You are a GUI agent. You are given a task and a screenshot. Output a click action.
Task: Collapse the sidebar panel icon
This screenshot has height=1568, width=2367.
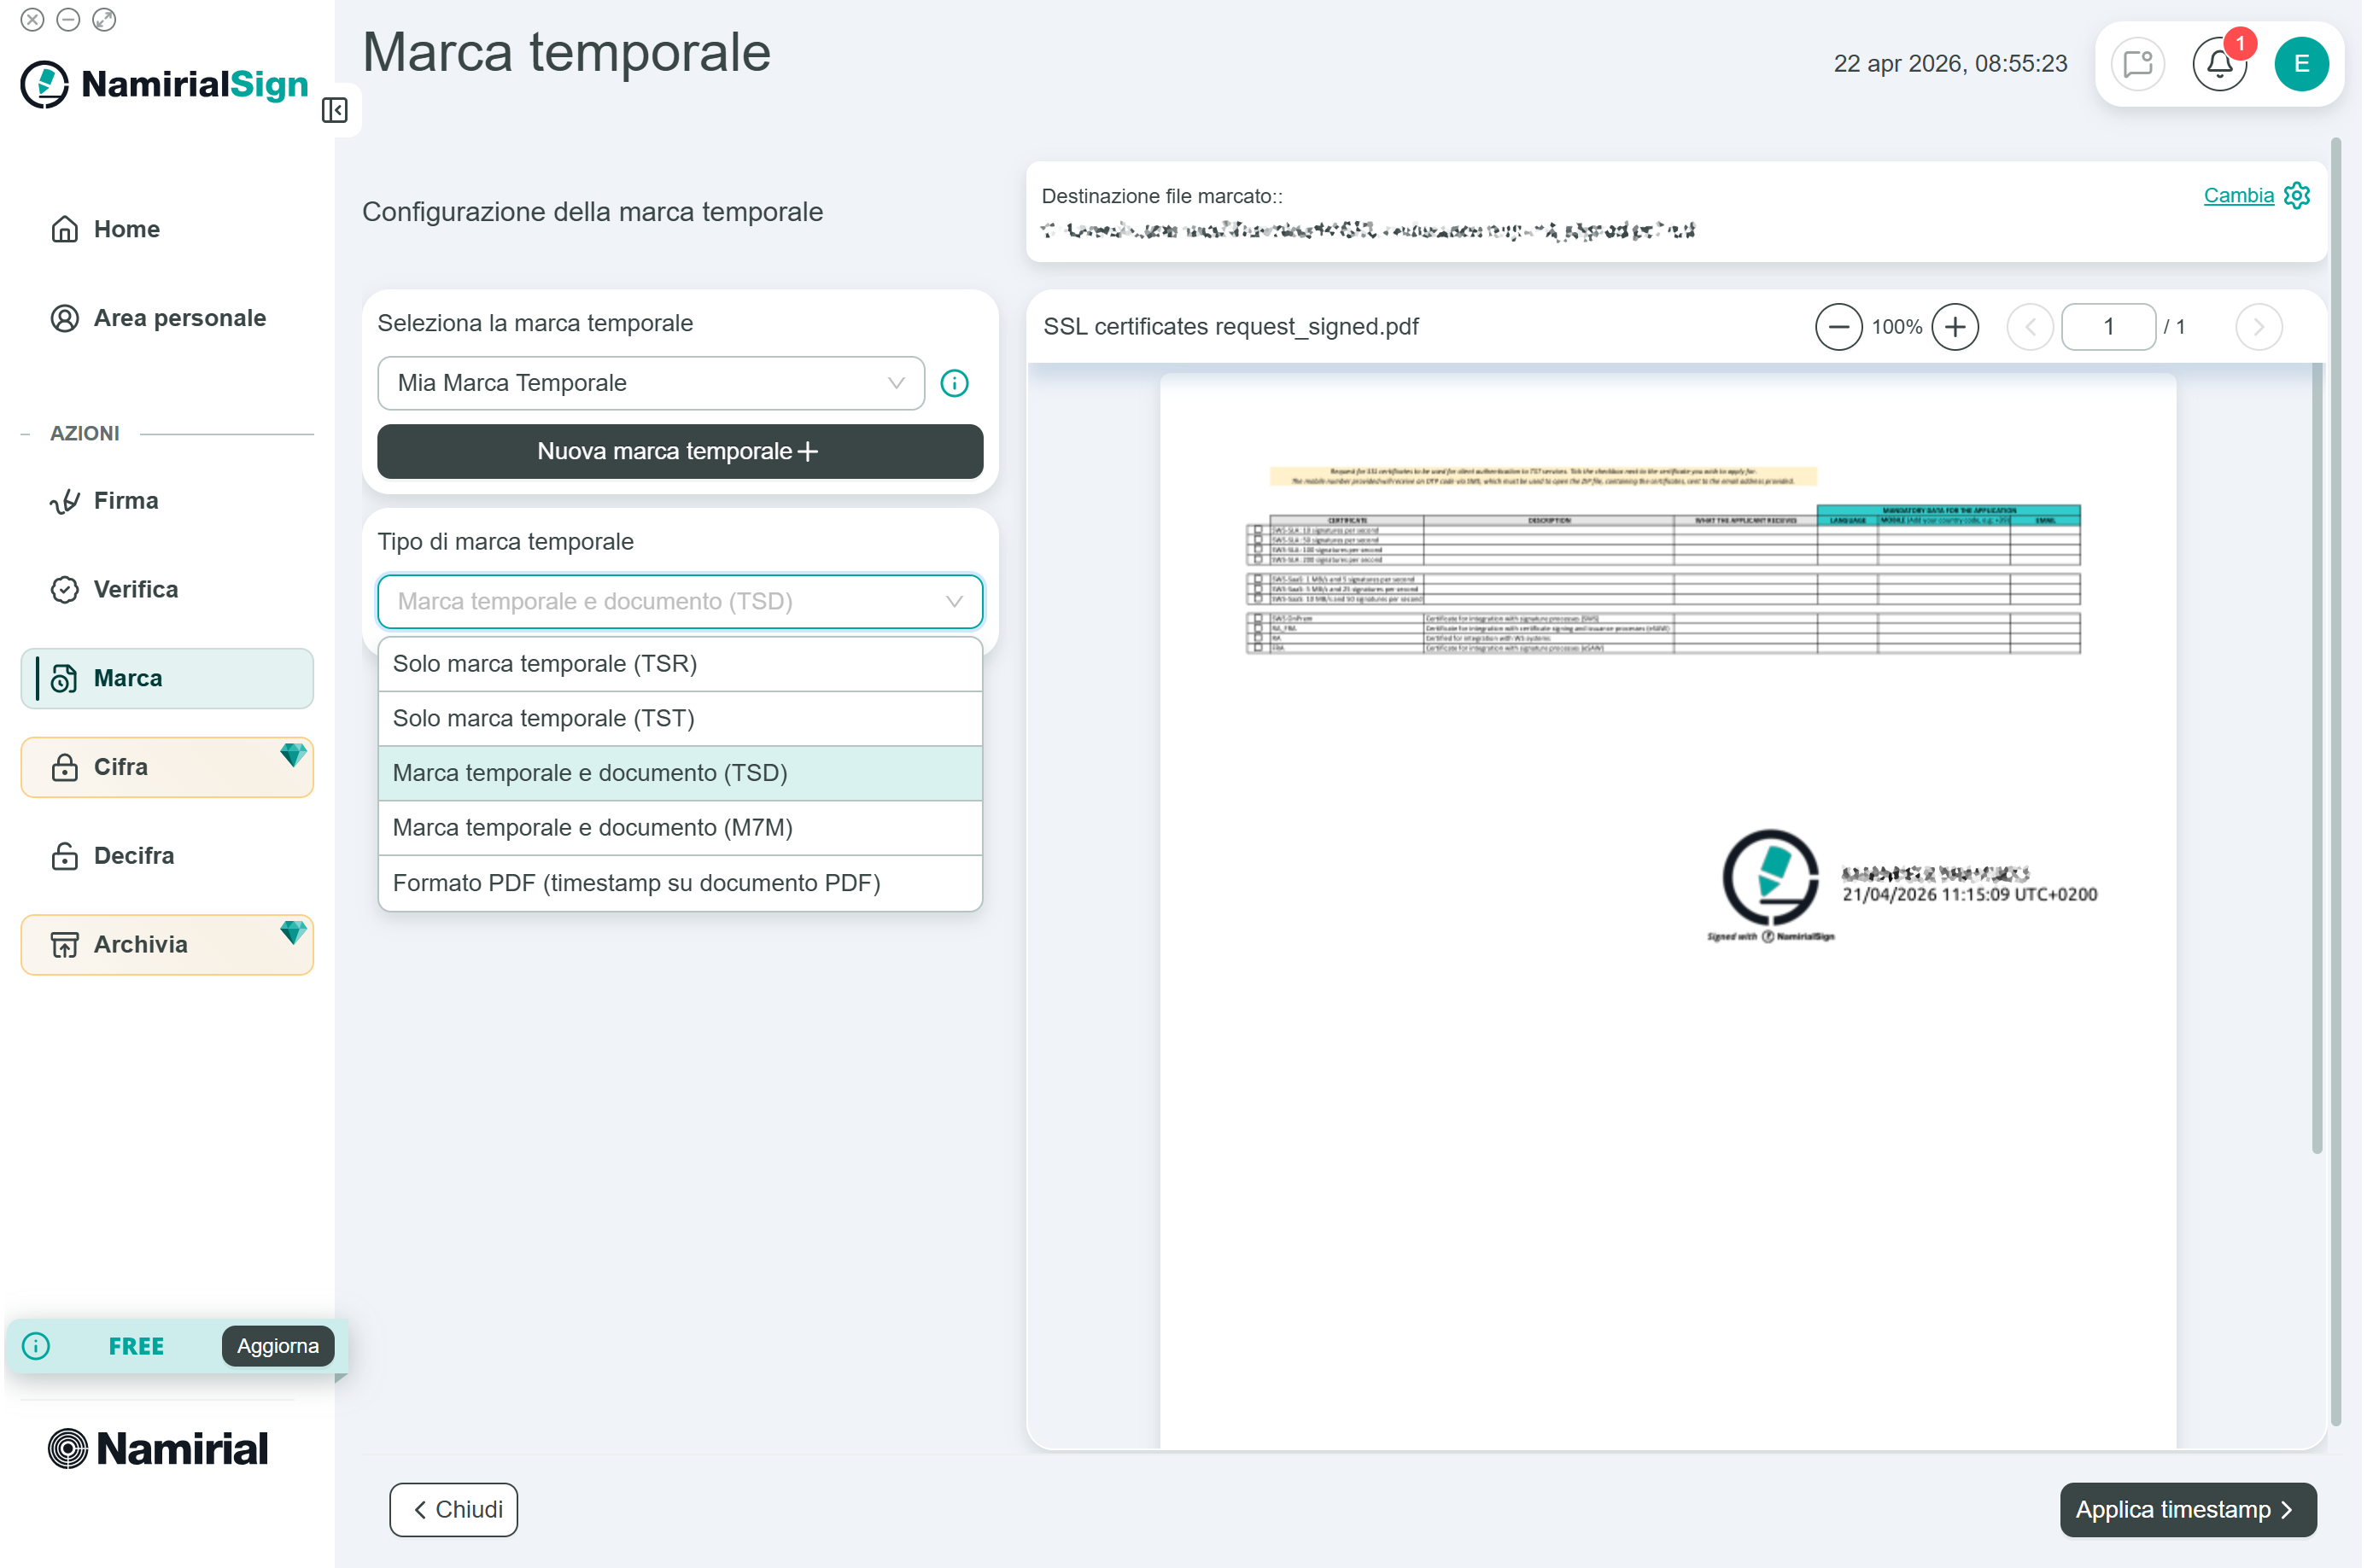pos(334,110)
